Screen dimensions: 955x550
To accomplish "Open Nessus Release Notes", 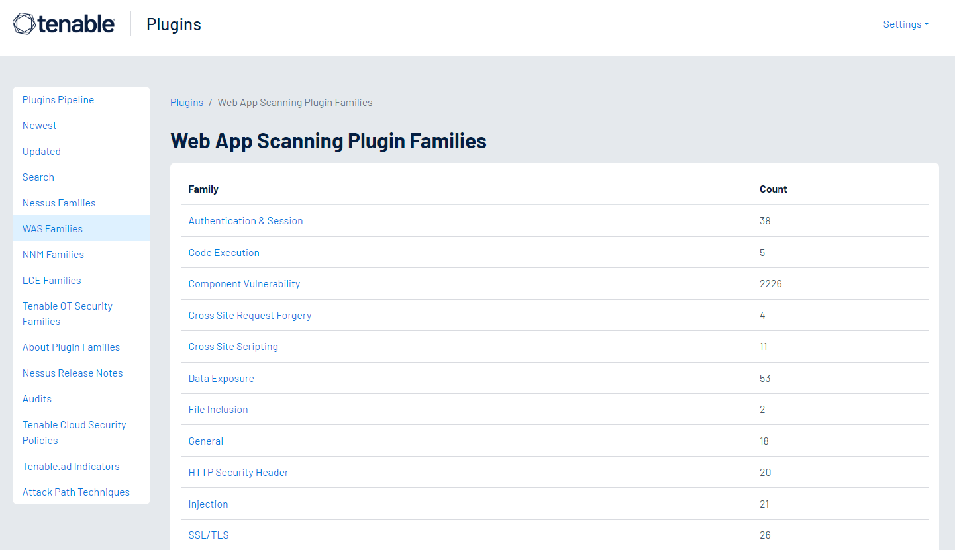I will [72, 373].
